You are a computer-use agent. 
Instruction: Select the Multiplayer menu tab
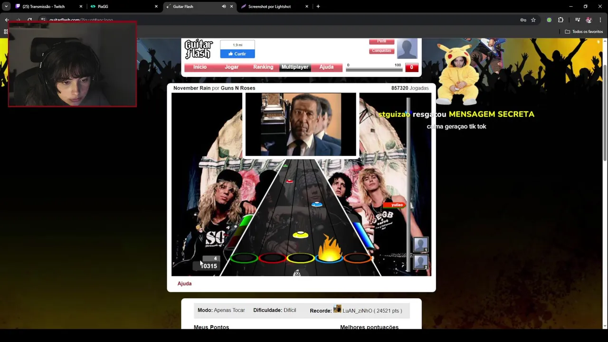click(x=295, y=67)
